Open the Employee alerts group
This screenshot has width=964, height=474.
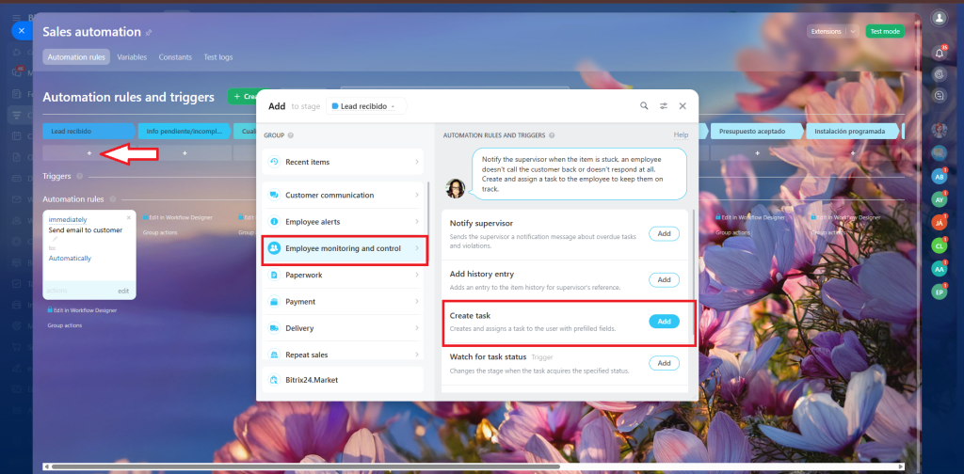click(345, 222)
